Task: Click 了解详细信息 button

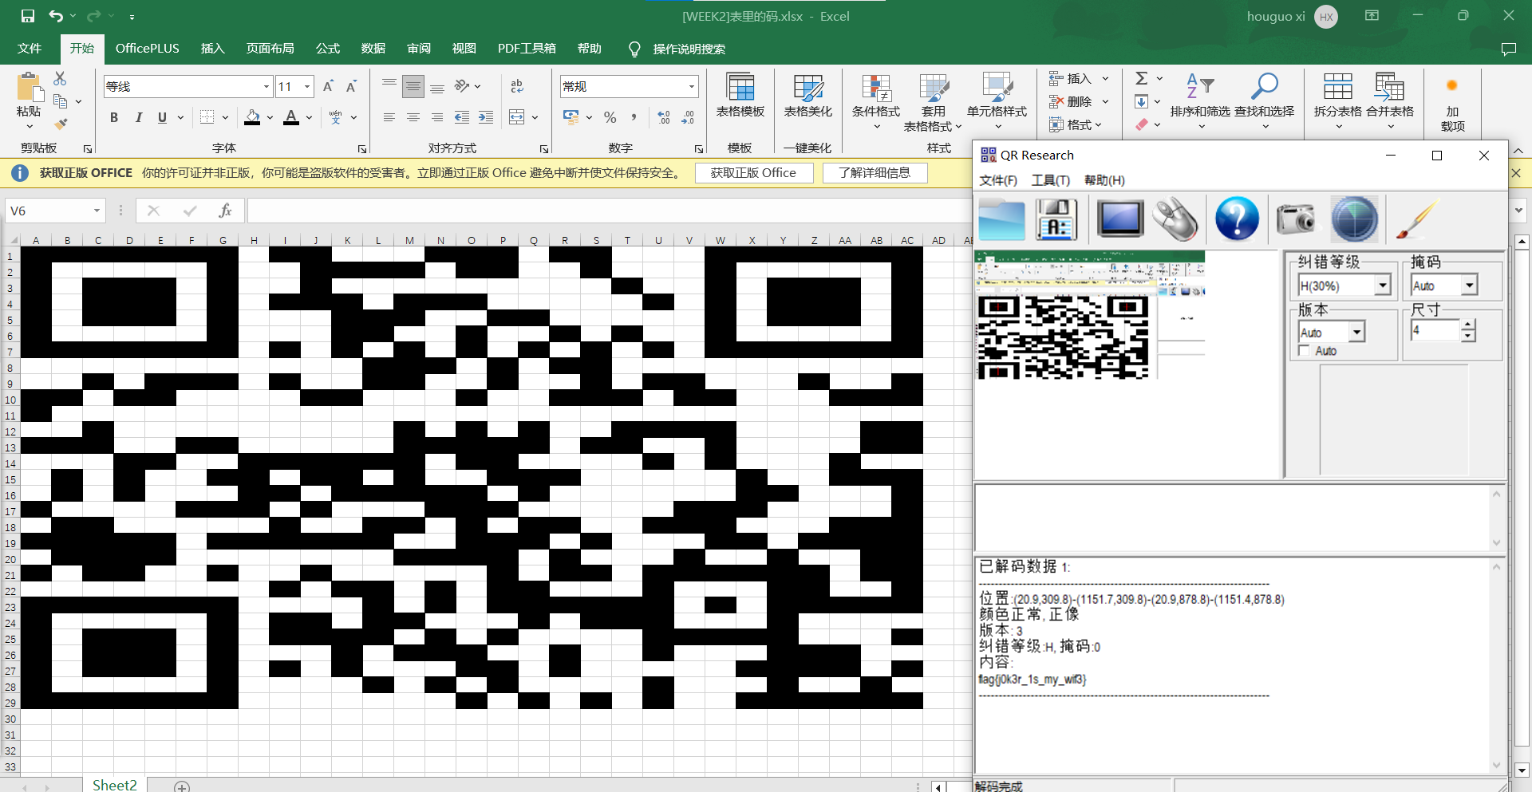Action: [x=875, y=173]
